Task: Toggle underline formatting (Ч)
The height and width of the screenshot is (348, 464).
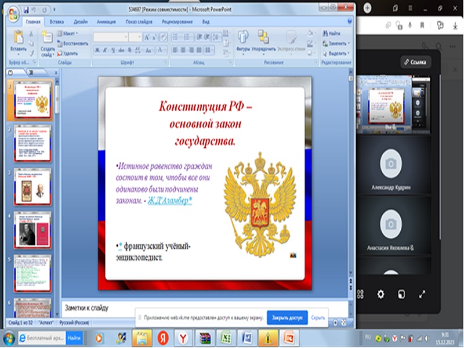Action: pos(113,50)
